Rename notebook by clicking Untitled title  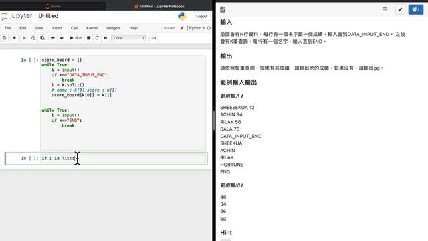48,16
